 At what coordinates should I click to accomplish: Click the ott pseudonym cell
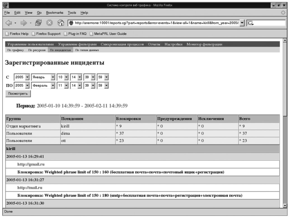pos(88,141)
